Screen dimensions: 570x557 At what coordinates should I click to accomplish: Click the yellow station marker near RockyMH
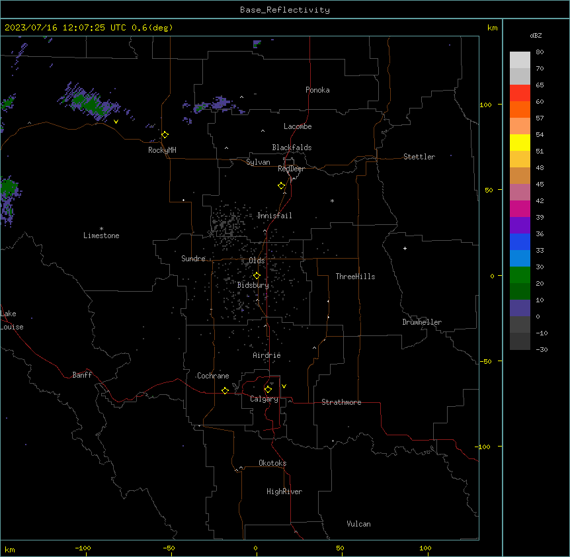[x=165, y=135]
